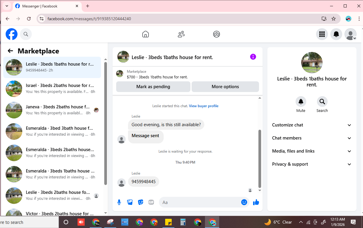Screen dimensions: 363x228
Task: Expand Chat members section
Action: [x=312, y=138]
